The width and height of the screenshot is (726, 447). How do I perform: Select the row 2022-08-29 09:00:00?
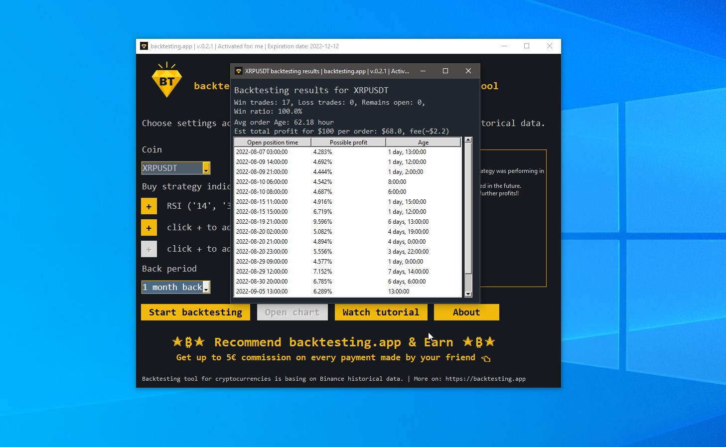[348, 262]
